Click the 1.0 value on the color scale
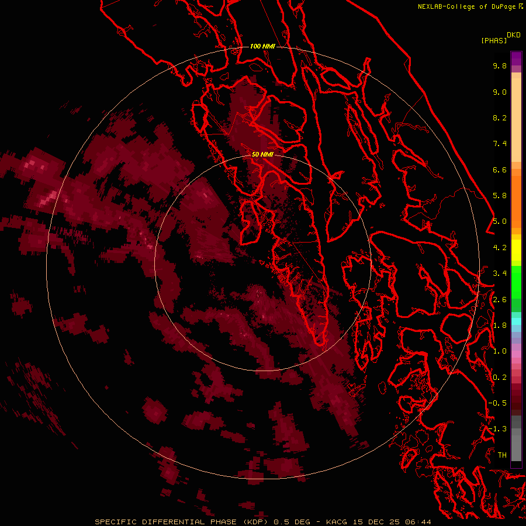This screenshot has height=526, width=526. point(500,351)
